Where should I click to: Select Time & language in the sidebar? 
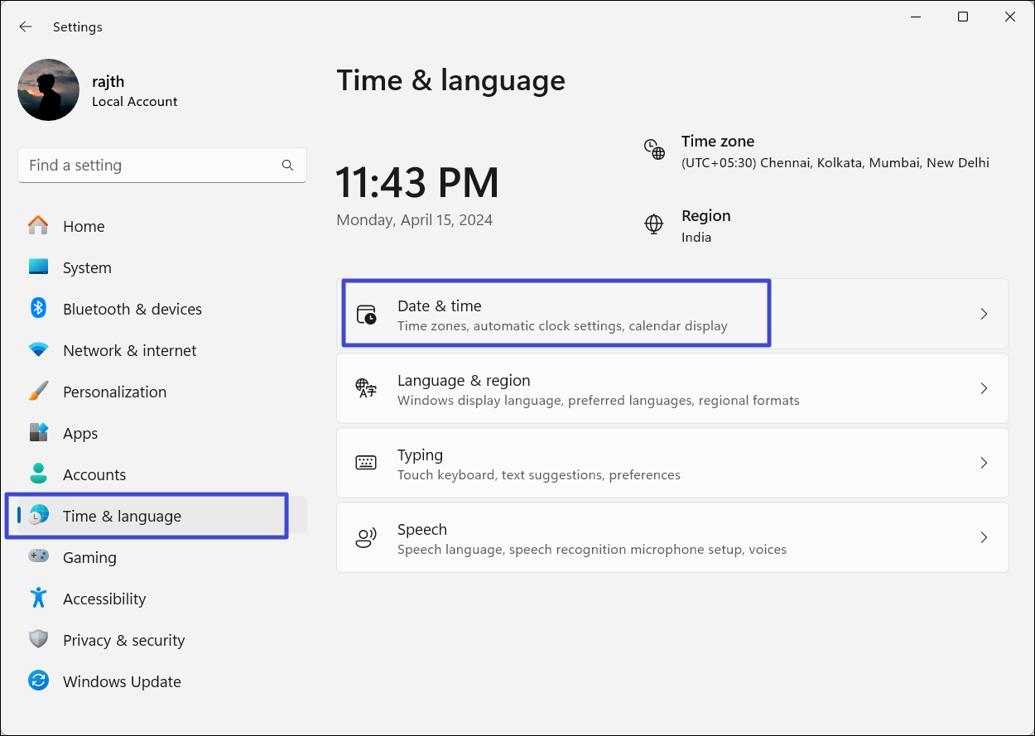(x=122, y=515)
